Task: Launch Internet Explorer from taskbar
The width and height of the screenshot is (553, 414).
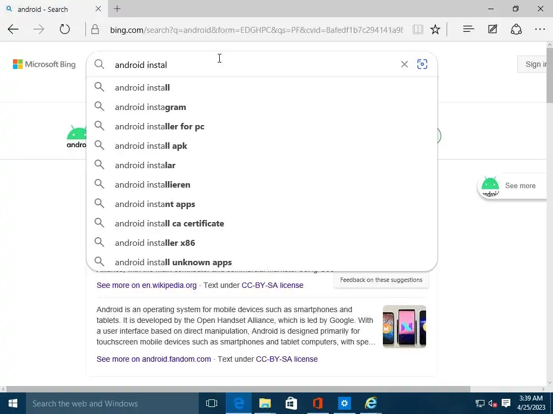Action: (370, 403)
